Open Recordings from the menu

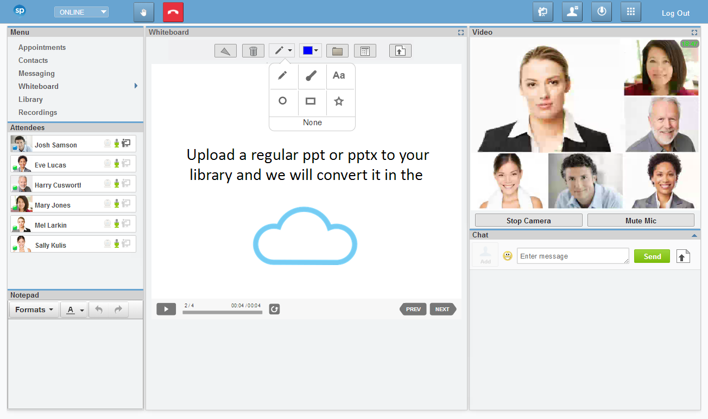coord(37,113)
